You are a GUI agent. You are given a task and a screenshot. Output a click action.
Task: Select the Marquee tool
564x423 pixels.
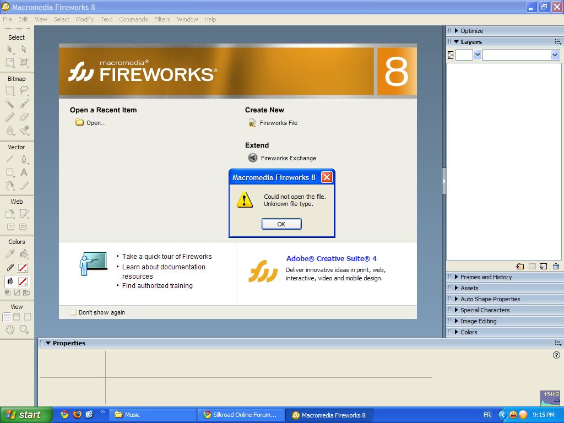click(x=10, y=90)
